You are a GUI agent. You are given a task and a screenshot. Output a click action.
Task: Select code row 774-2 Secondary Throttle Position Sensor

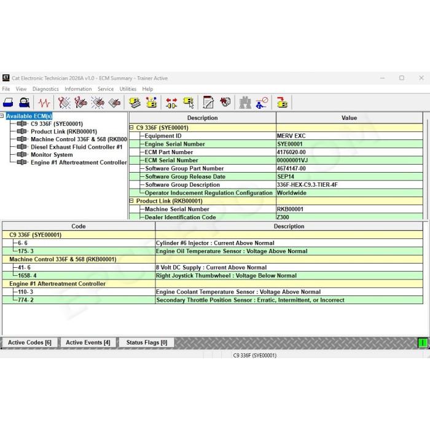[213, 300]
